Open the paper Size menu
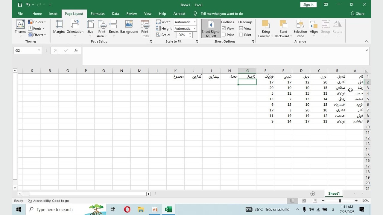Viewport: 383px width, 215px height. pos(90,29)
